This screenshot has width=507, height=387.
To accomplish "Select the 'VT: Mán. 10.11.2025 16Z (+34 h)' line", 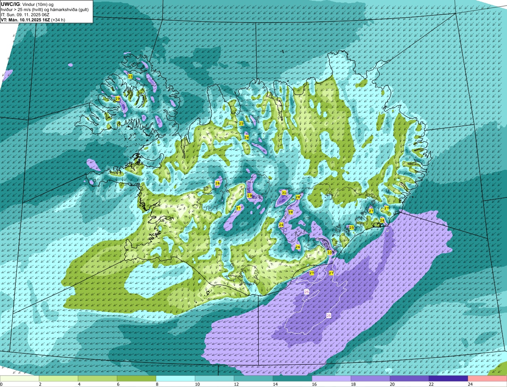I will tap(33, 19).
